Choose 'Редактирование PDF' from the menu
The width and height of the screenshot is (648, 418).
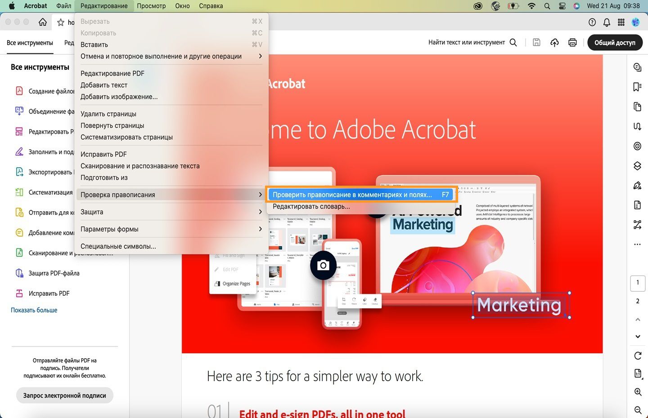pos(171,73)
